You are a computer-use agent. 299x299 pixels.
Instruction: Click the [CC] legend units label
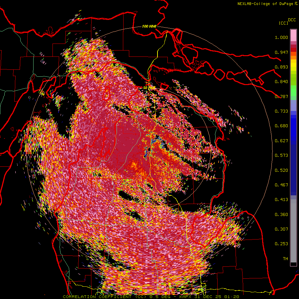coord(283,23)
